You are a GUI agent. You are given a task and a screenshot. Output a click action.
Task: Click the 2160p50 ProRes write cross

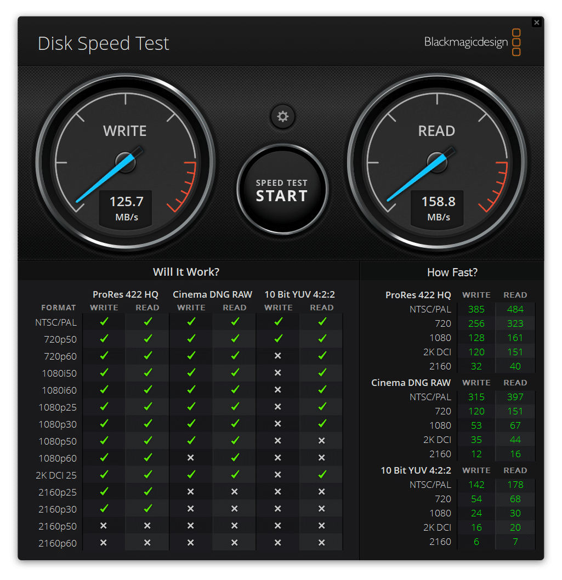coord(104,526)
